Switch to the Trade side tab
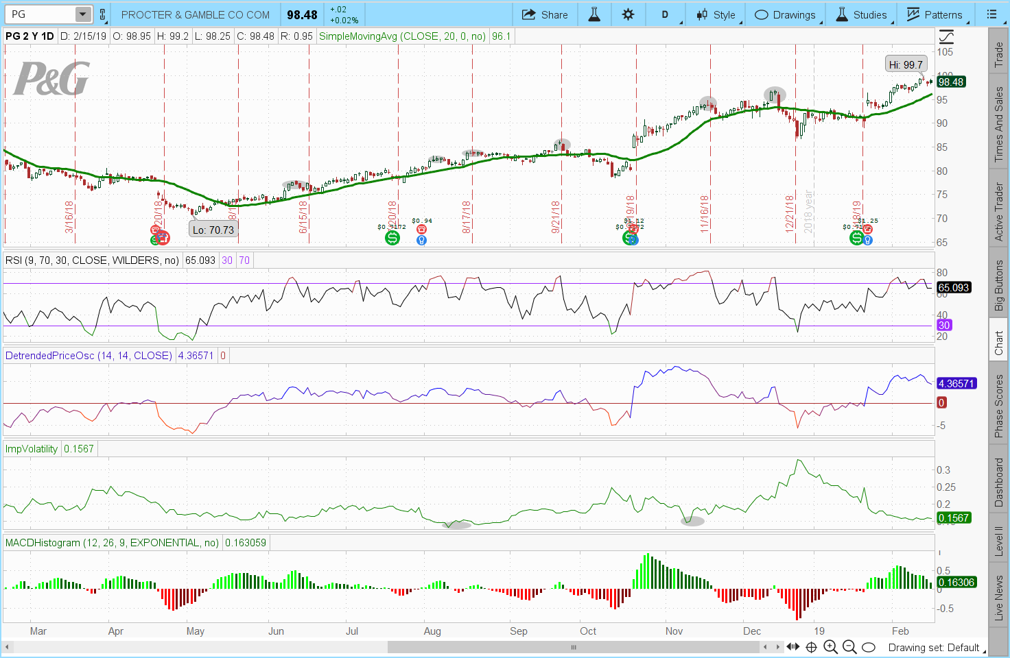The image size is (1010, 658). [x=999, y=55]
